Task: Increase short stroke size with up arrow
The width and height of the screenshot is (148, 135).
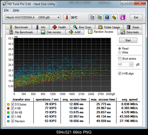Action: click(131, 63)
